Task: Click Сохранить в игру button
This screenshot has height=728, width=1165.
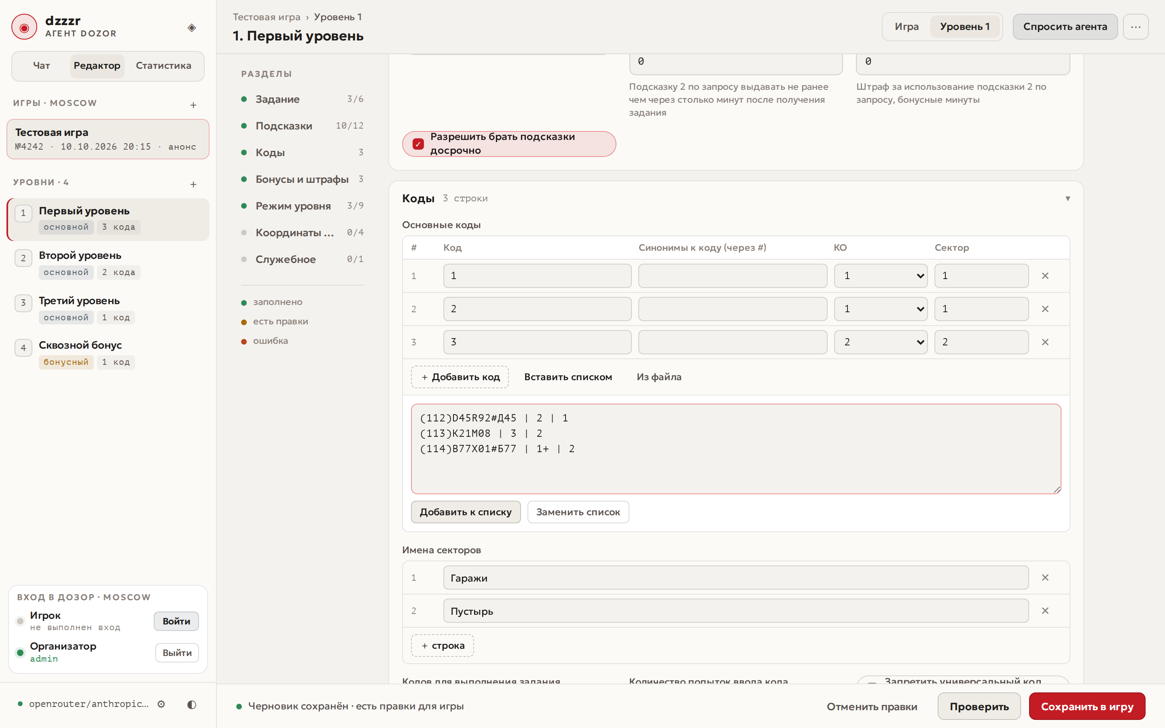Action: pyautogui.click(x=1087, y=706)
